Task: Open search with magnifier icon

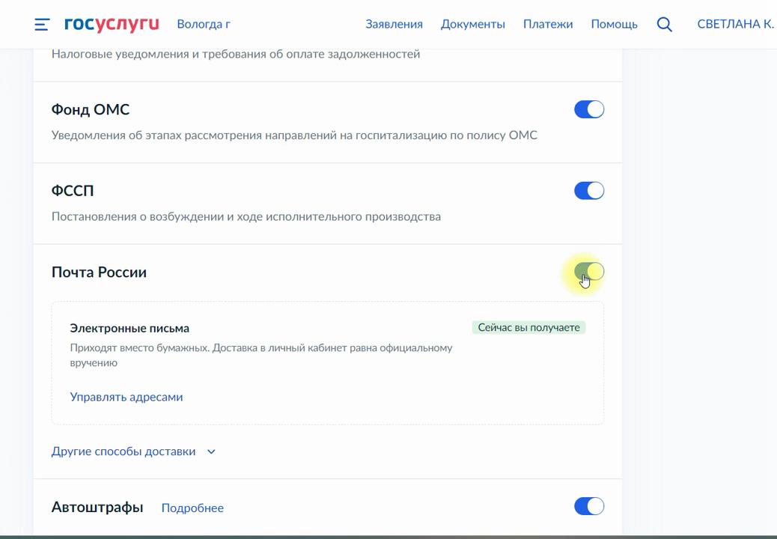Action: click(x=664, y=24)
